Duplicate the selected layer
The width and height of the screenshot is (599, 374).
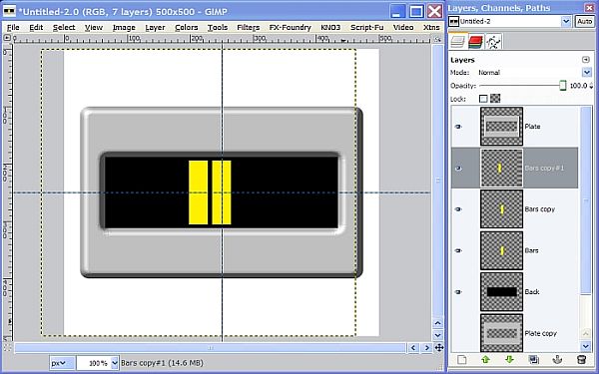click(x=534, y=359)
